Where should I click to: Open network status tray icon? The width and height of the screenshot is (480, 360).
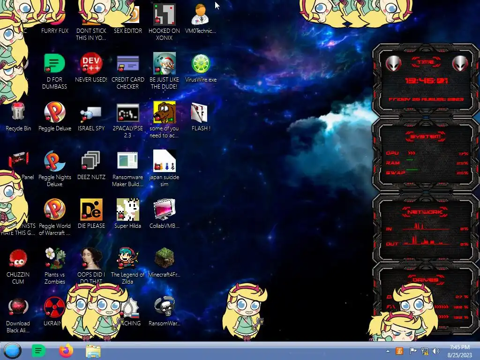425,351
